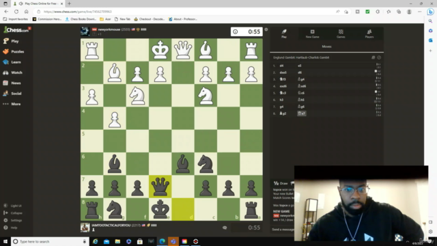Switch to the New Game tab
This screenshot has width=437, height=246.
tap(313, 33)
